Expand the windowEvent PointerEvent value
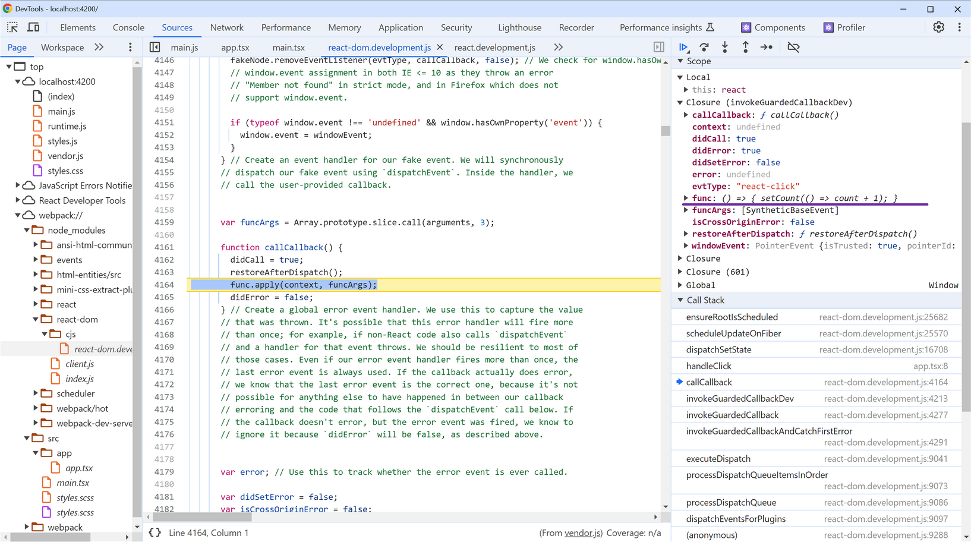The image size is (971, 542). click(x=686, y=245)
